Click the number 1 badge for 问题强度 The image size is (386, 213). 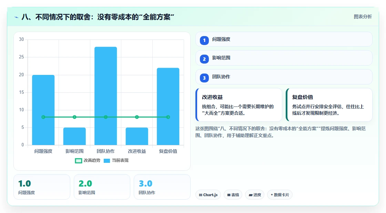204,40
